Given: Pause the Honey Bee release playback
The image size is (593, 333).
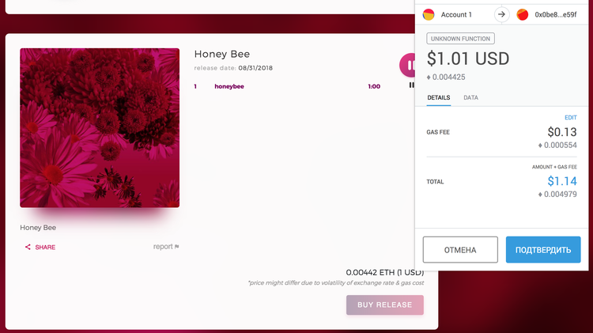Looking at the screenshot, I should pyautogui.click(x=410, y=65).
